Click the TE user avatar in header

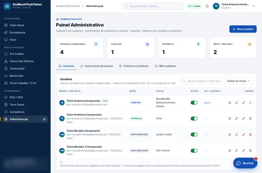[x=216, y=6]
